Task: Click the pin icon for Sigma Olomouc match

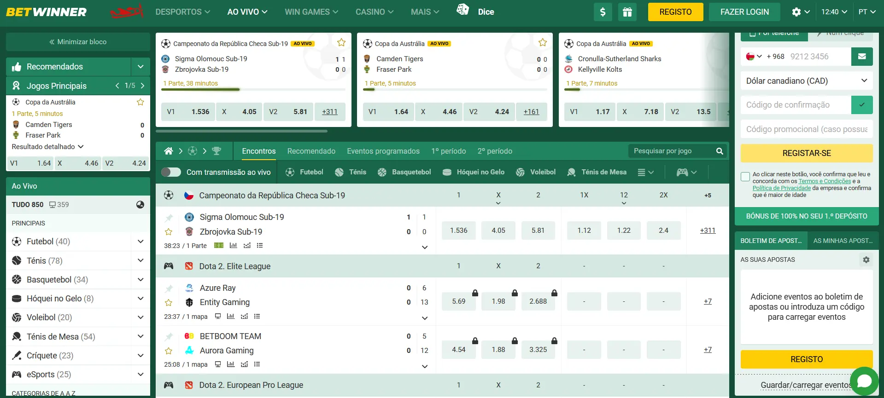Action: (169, 218)
